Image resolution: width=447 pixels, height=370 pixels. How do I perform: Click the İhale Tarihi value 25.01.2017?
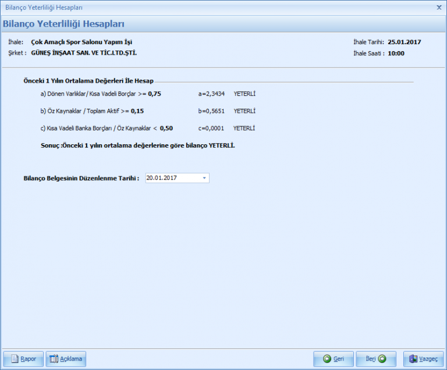click(x=405, y=42)
